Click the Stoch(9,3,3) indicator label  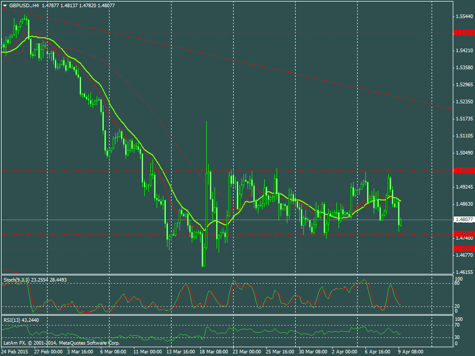(17, 280)
